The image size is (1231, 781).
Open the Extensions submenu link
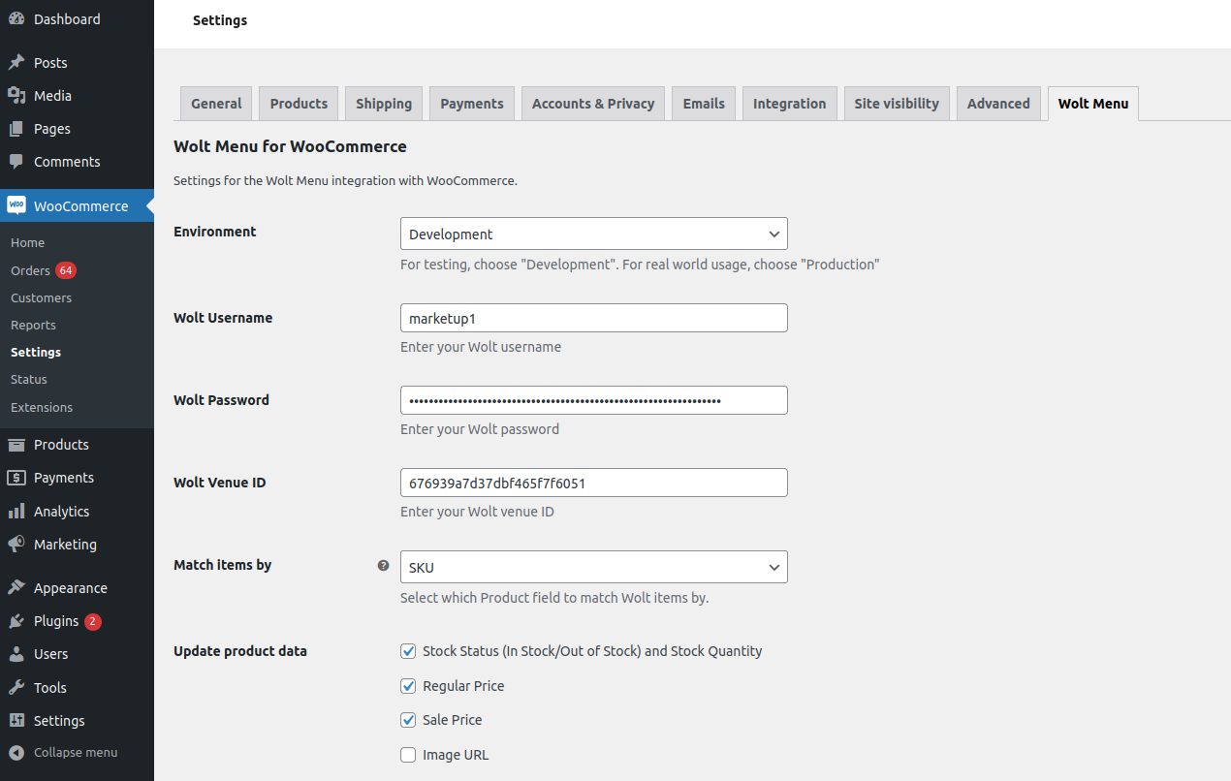(42, 408)
